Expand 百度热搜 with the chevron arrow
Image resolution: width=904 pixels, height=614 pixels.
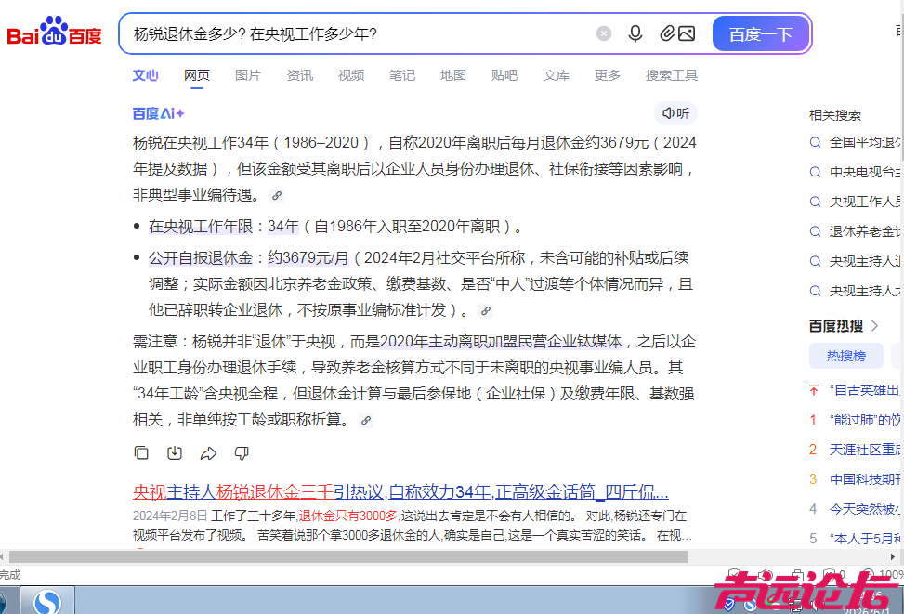click(875, 326)
